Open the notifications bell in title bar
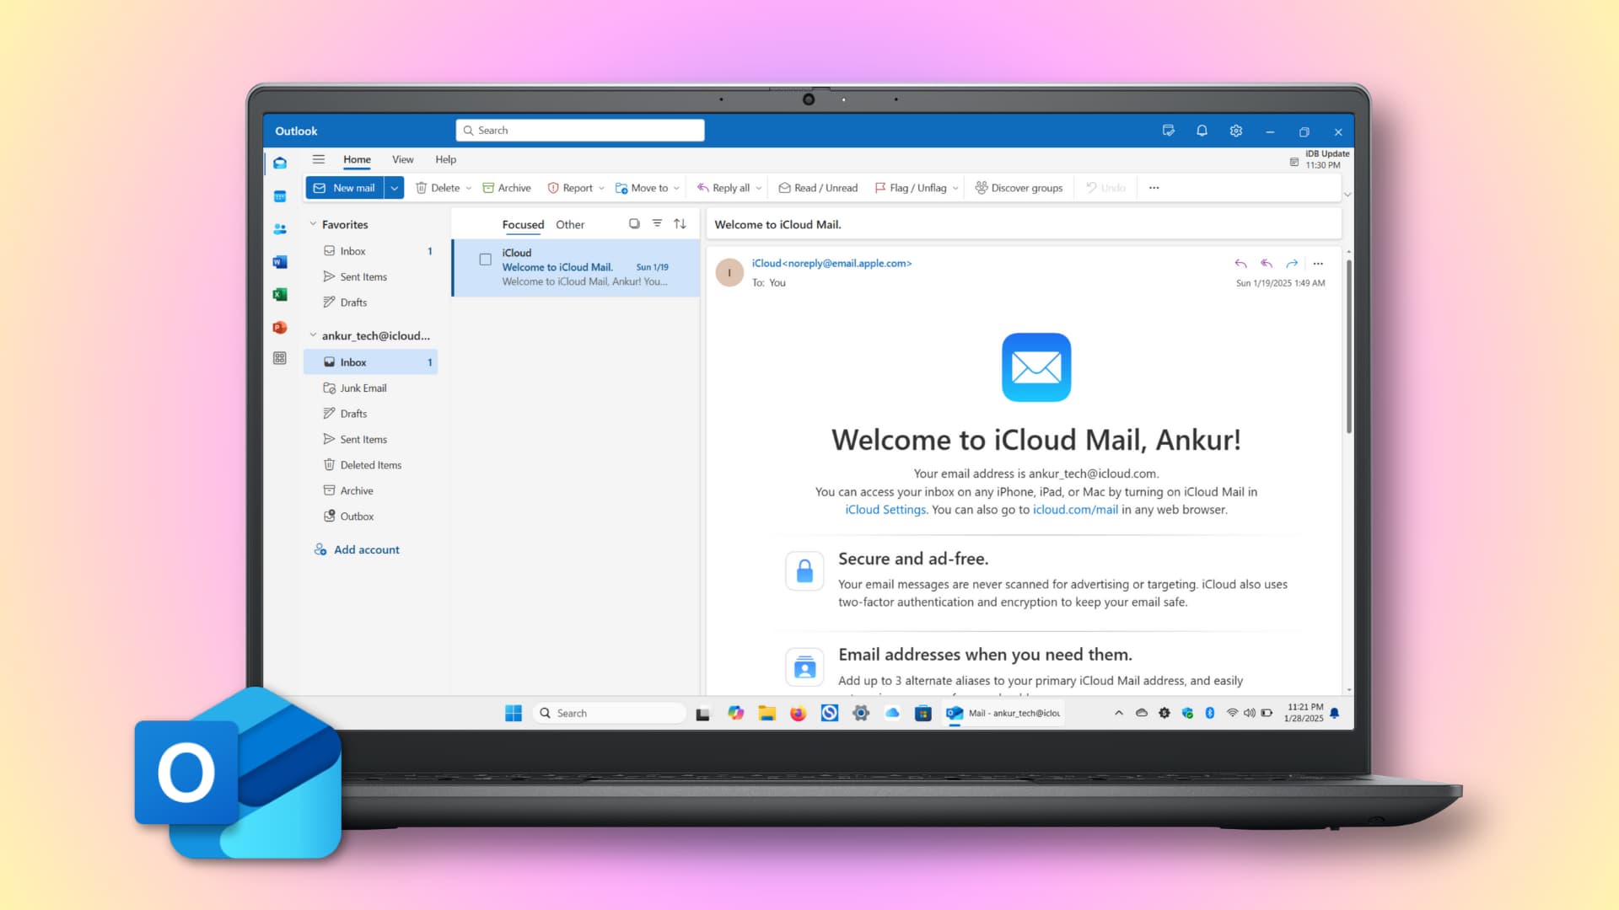Screen dimensions: 1619x910 [1202, 131]
